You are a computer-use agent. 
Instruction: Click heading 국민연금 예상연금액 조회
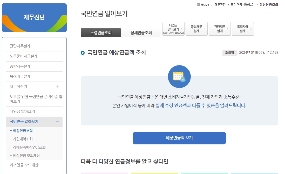[x=117, y=52]
